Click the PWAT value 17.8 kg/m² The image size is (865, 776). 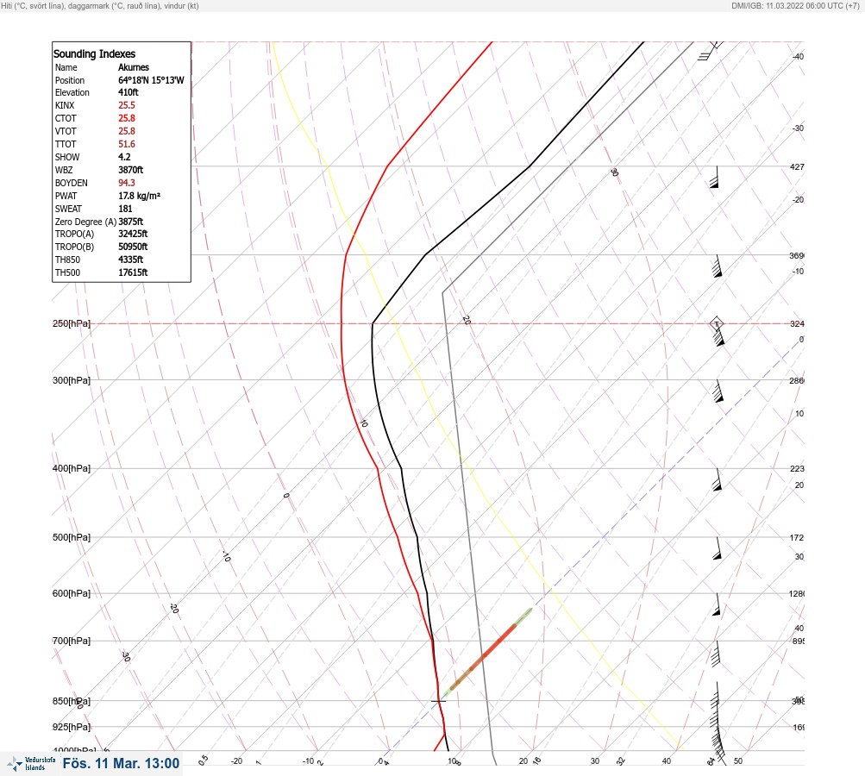(139, 196)
